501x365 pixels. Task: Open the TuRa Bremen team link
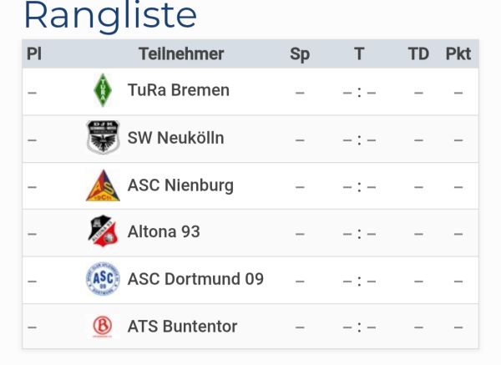pyautogui.click(x=179, y=90)
